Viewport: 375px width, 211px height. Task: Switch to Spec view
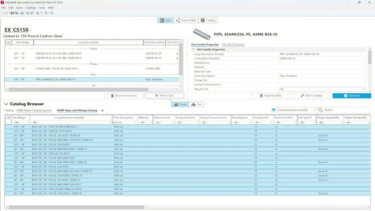point(165,20)
